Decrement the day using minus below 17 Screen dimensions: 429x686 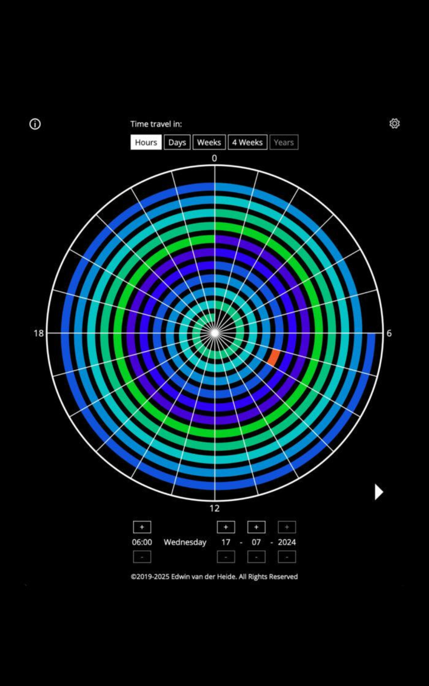226,557
